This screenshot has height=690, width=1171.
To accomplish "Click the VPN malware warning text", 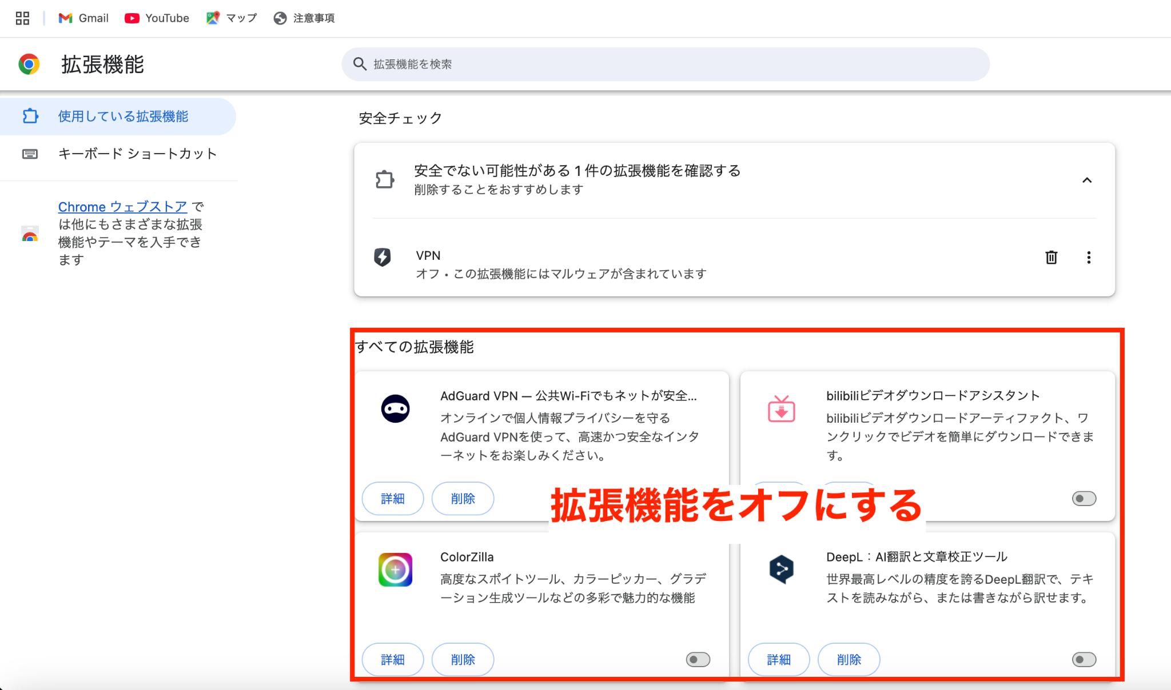I will [x=561, y=274].
